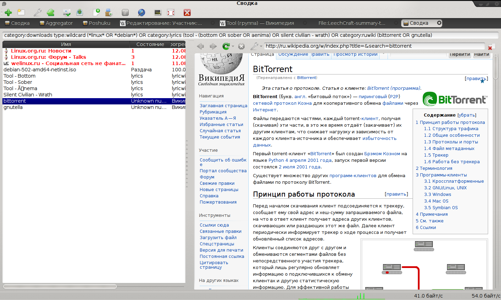Click the Перейти button
Image resolution: width=501 pixels, height=300 pixels.
click(460, 54)
